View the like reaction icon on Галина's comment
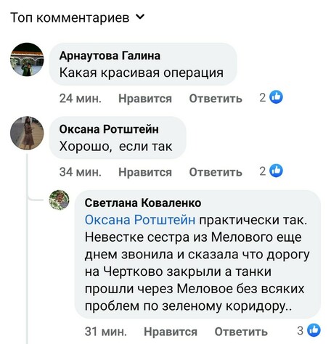 (276, 97)
